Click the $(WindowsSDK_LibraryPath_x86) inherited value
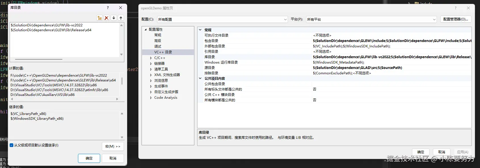The width and height of the screenshot is (480, 168). [37, 119]
